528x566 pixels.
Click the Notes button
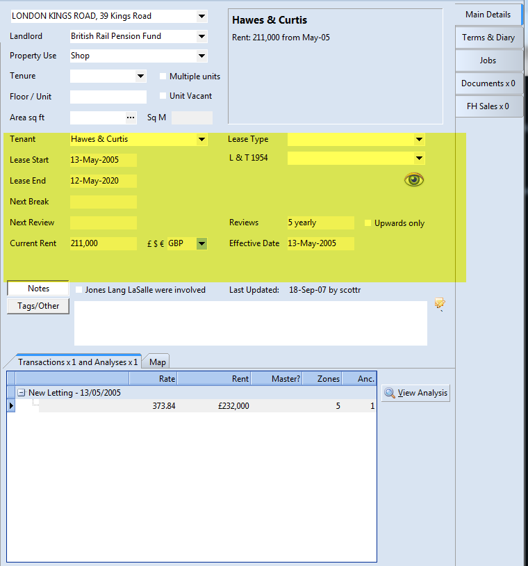tap(38, 289)
